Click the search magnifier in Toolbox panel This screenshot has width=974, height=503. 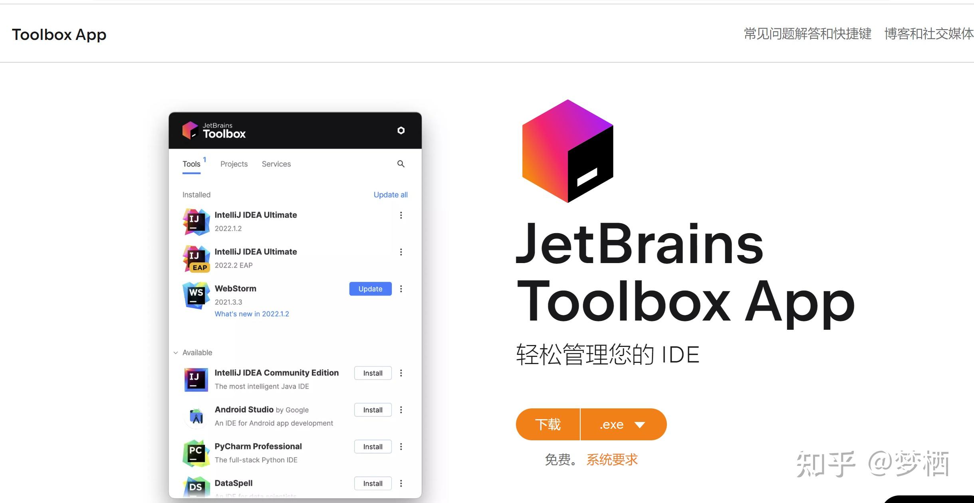[x=401, y=164]
